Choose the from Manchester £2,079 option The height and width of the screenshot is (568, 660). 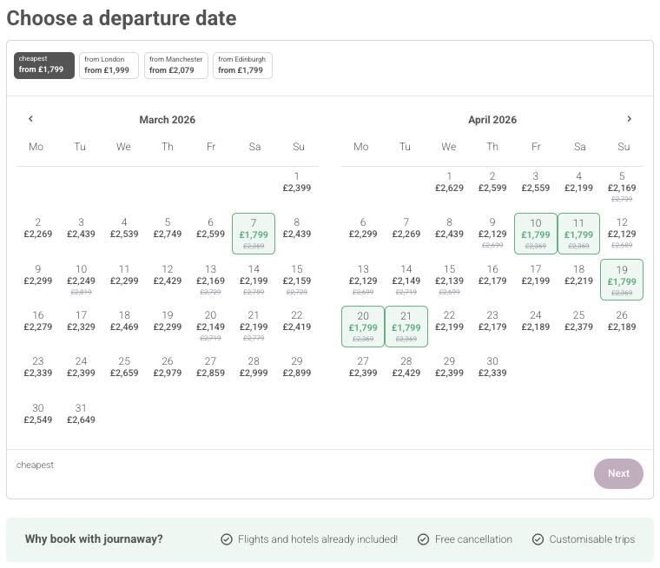175,65
